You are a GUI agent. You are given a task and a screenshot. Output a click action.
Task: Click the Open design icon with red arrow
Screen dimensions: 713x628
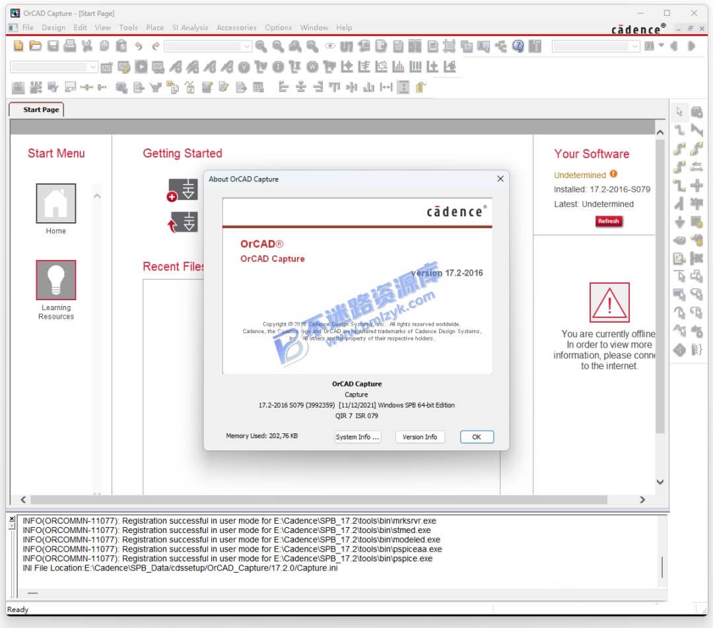(183, 223)
